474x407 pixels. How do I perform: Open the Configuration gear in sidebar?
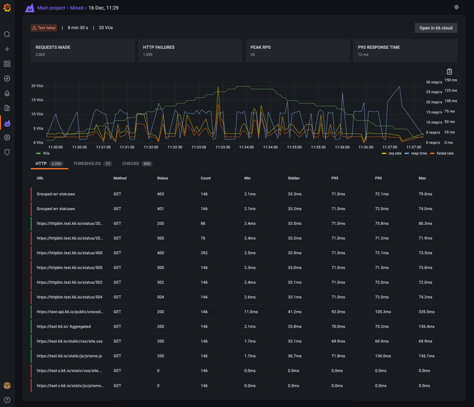point(7,137)
